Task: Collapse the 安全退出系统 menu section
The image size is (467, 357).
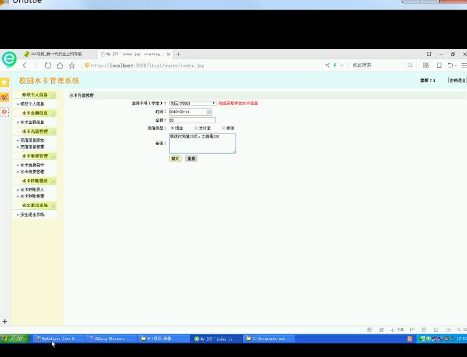Action: [x=53, y=205]
